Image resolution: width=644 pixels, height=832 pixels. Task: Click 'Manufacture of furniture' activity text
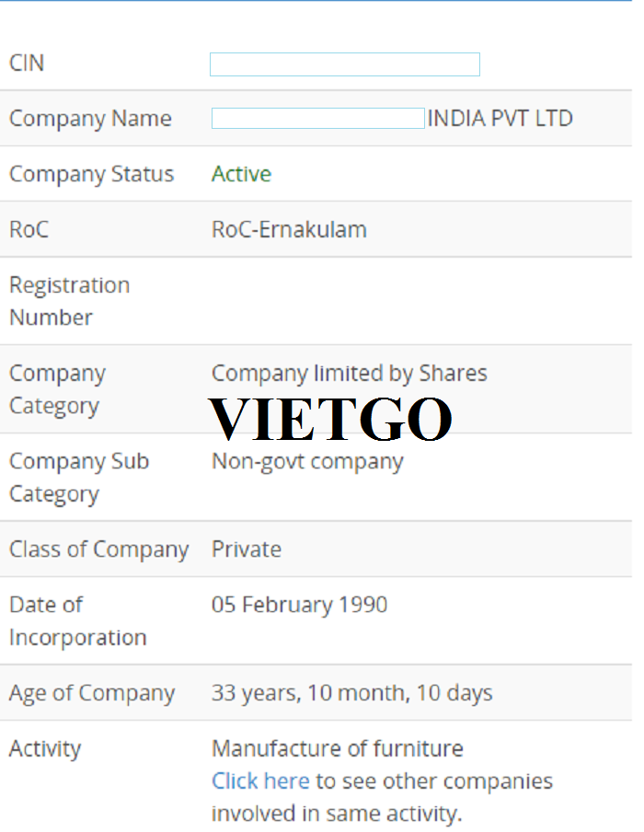click(338, 748)
